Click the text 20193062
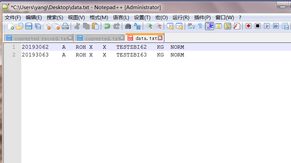The image size is (291, 163). 35,47
